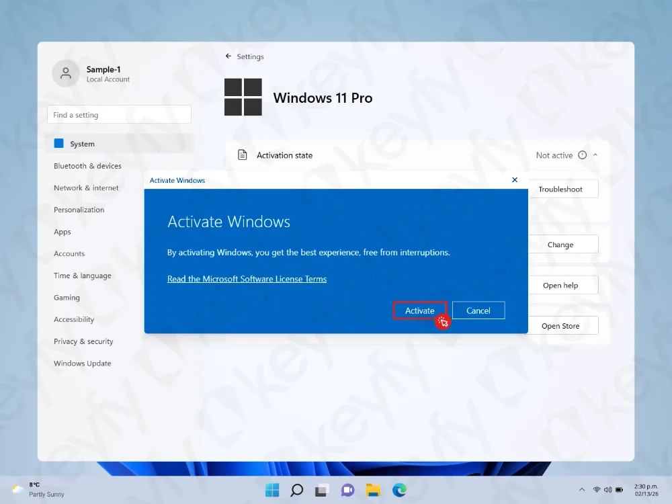Click the Not active status text
The image size is (672, 504).
pyautogui.click(x=554, y=155)
